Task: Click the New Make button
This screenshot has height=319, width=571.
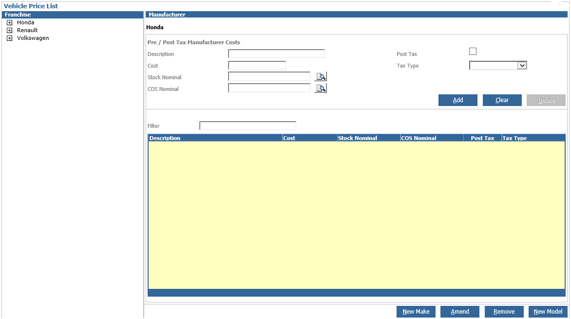Action: [416, 312]
